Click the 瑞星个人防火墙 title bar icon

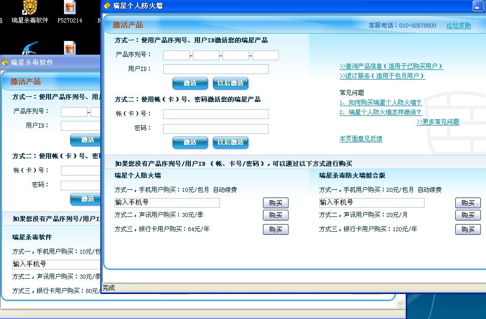(107, 6)
